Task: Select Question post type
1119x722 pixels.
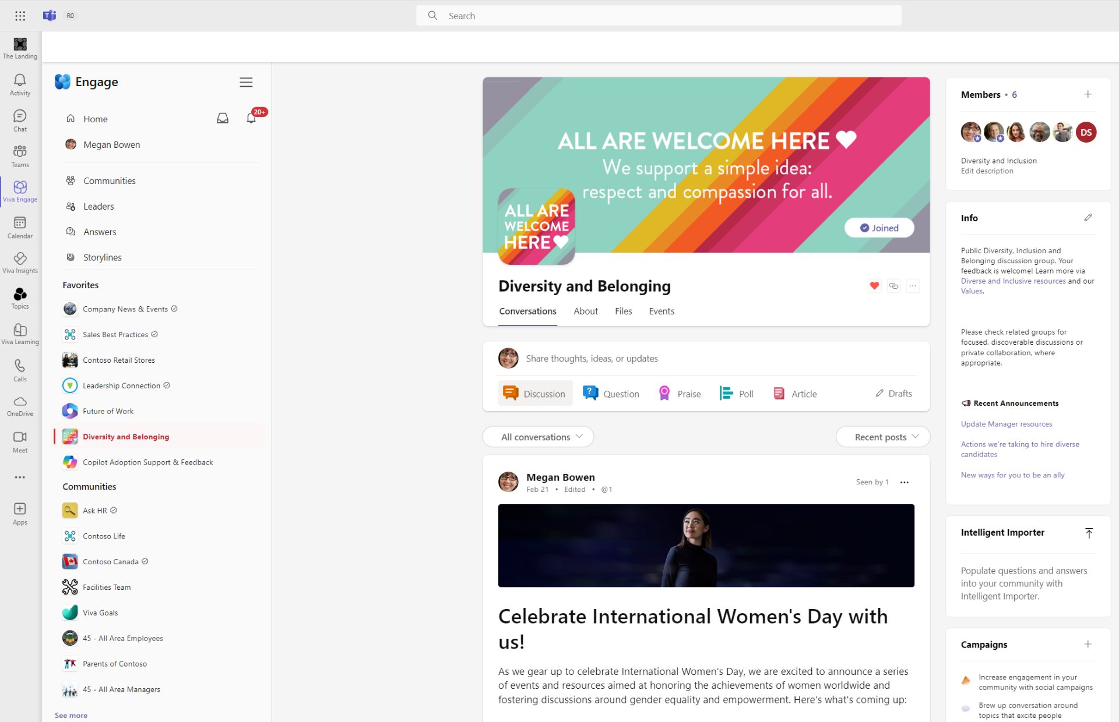Action: [x=611, y=394]
